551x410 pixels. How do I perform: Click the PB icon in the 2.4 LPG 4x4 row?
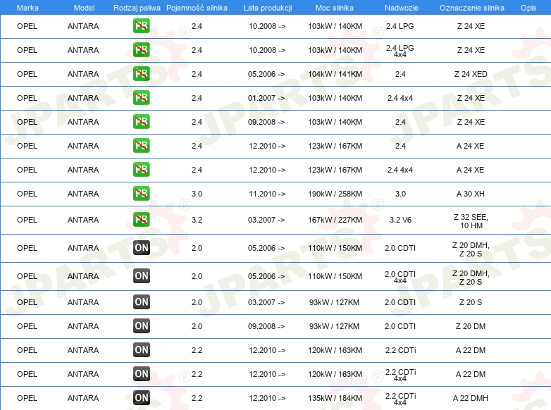(x=141, y=50)
